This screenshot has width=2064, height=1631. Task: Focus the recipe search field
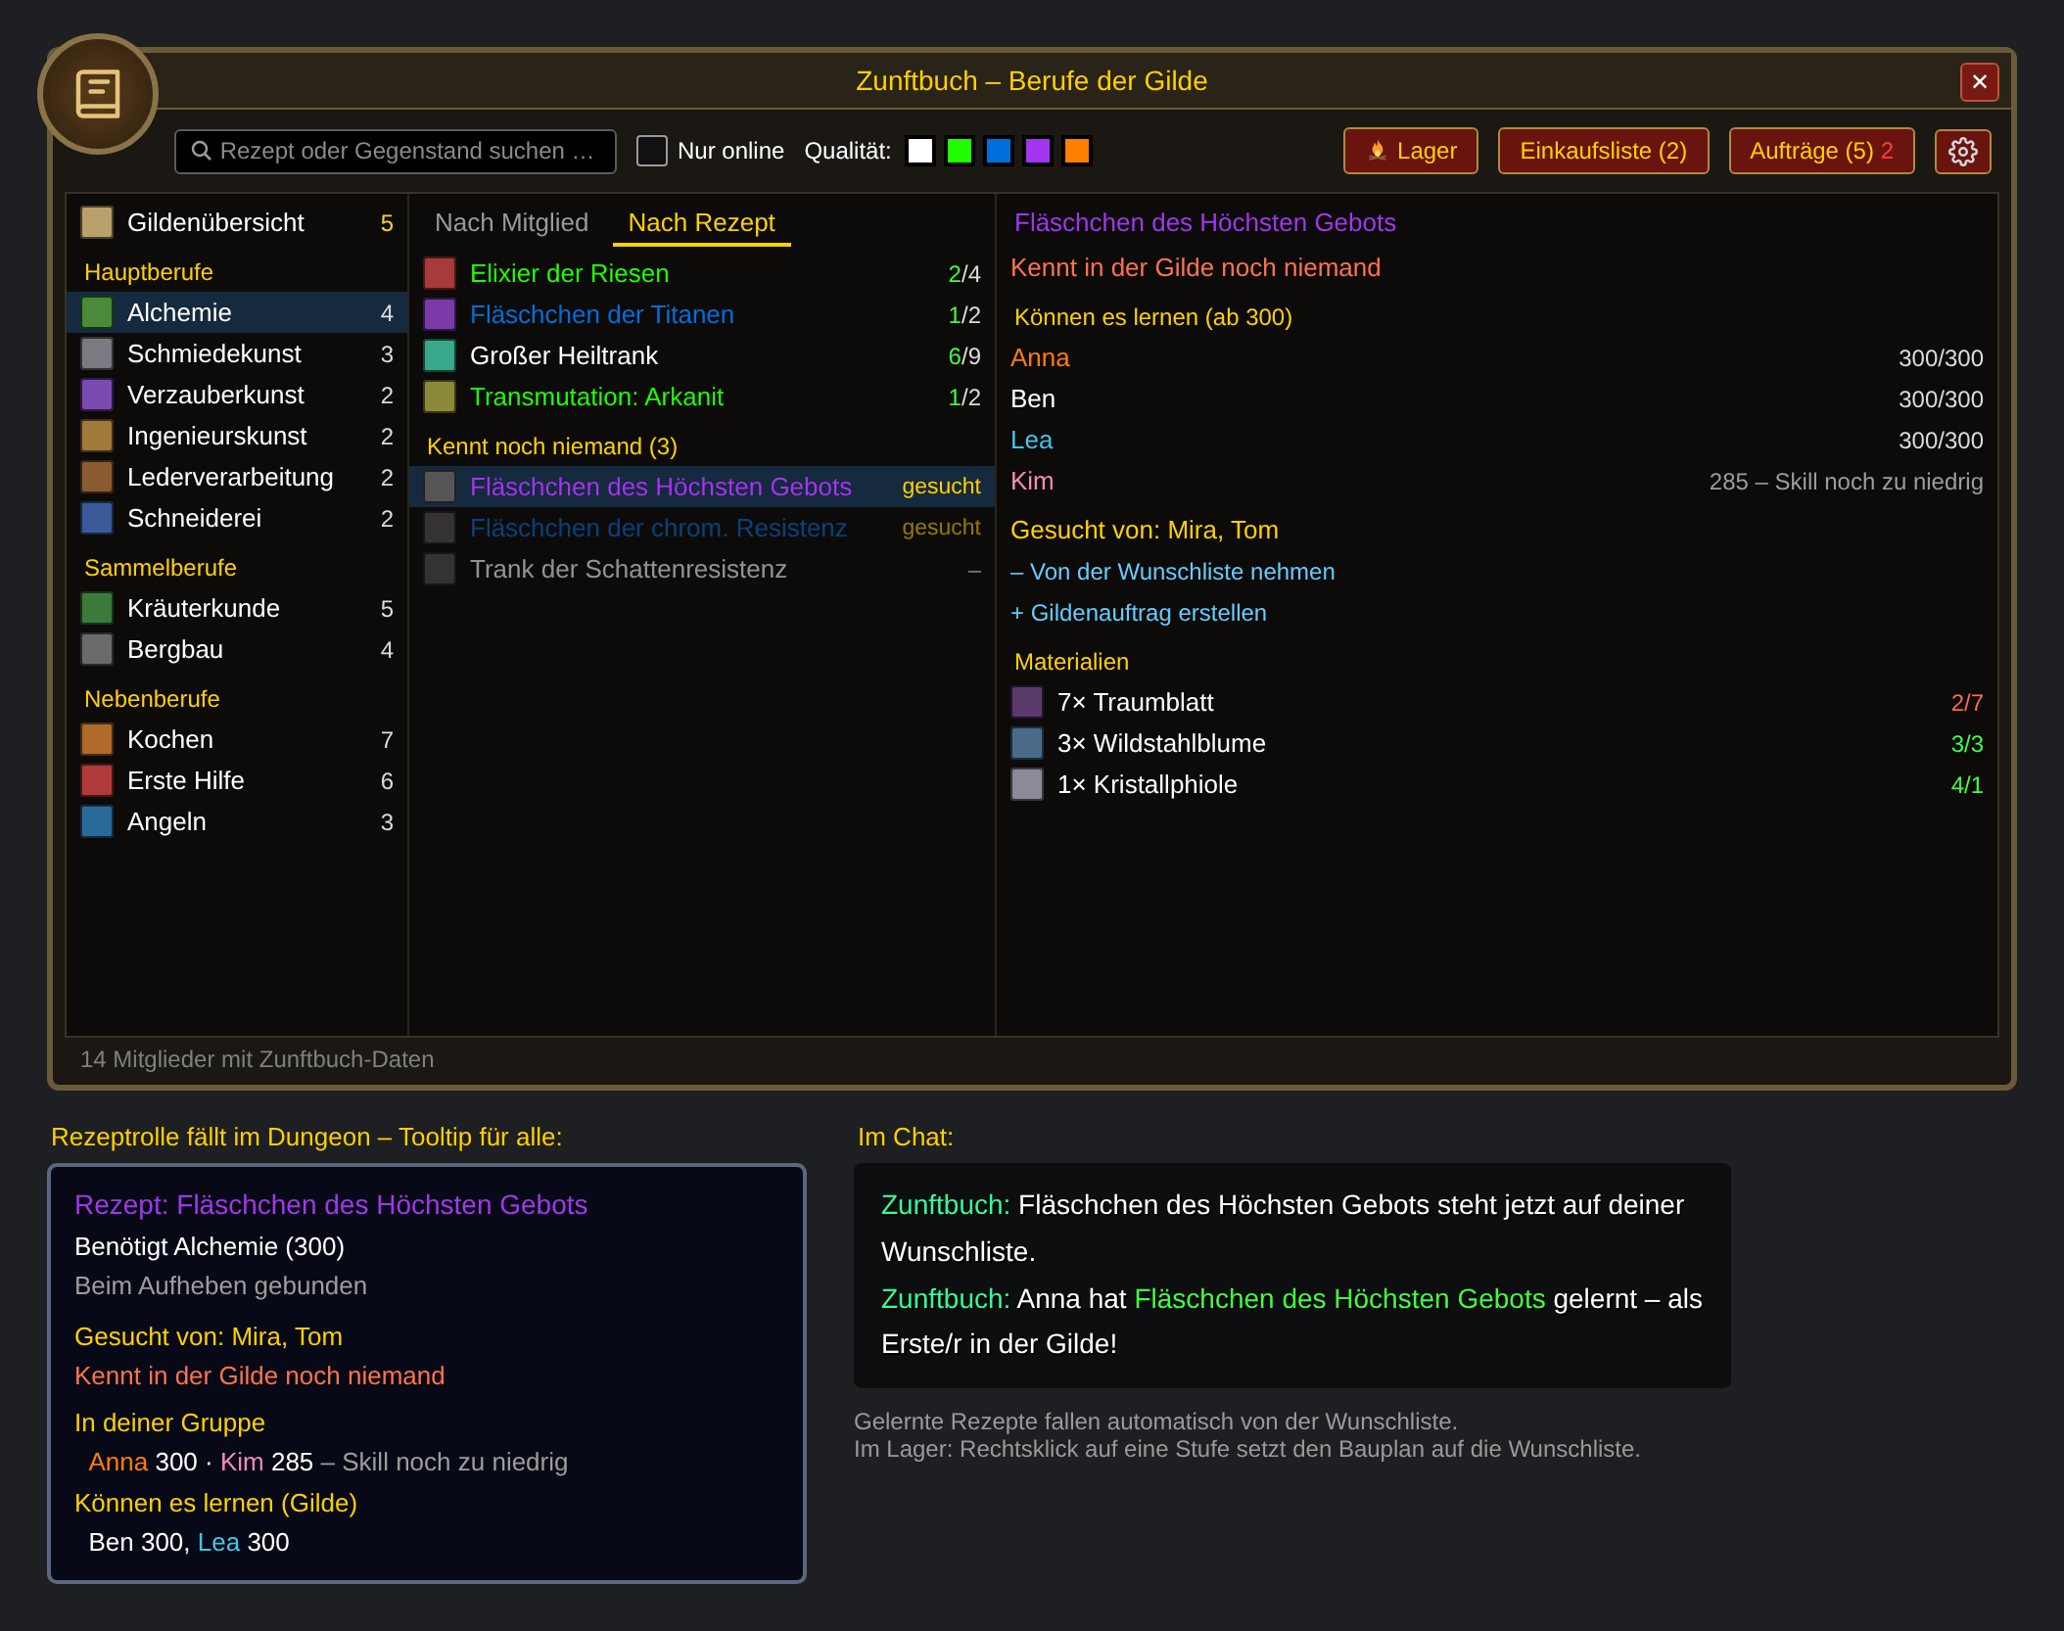point(396,151)
